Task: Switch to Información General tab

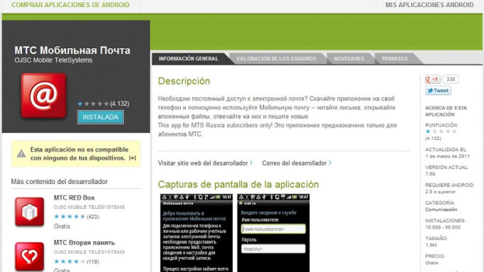Action: pyautogui.click(x=188, y=59)
